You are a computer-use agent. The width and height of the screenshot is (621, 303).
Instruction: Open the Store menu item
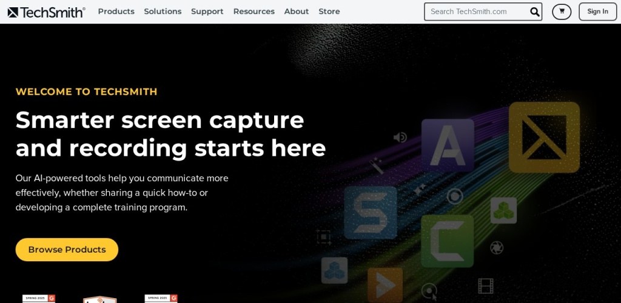coord(329,12)
